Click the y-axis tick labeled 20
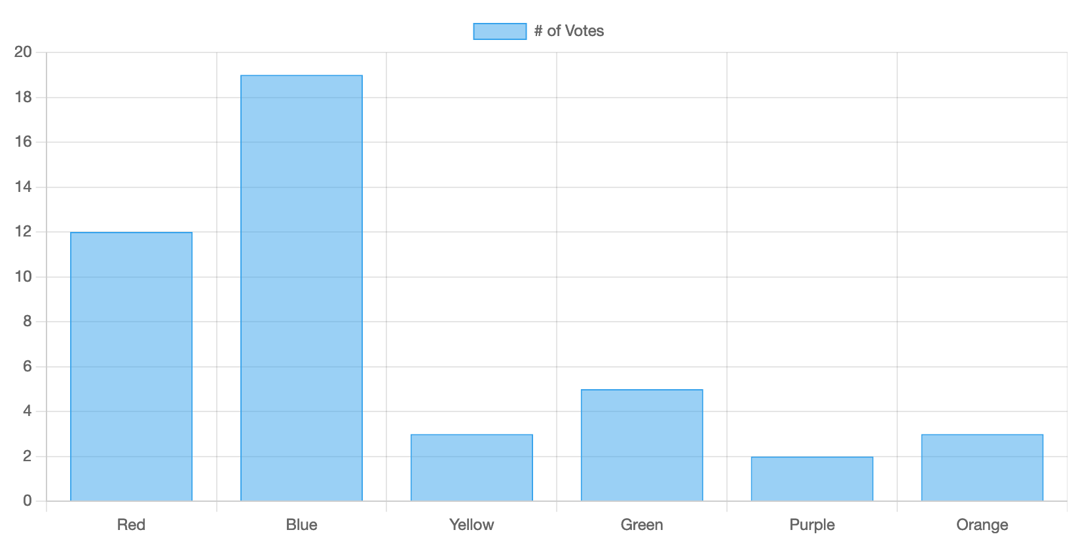 coord(23,52)
